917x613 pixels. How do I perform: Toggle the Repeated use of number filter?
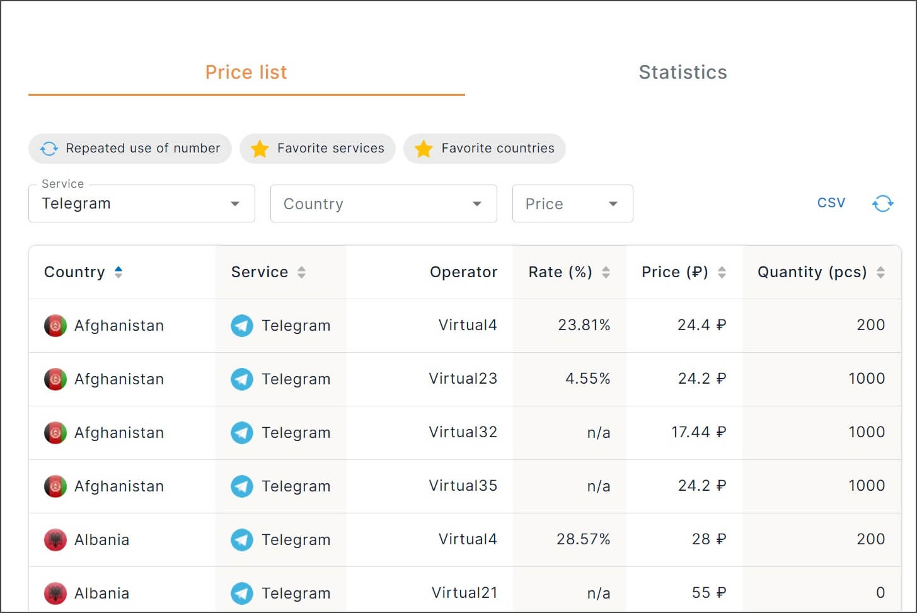[130, 149]
